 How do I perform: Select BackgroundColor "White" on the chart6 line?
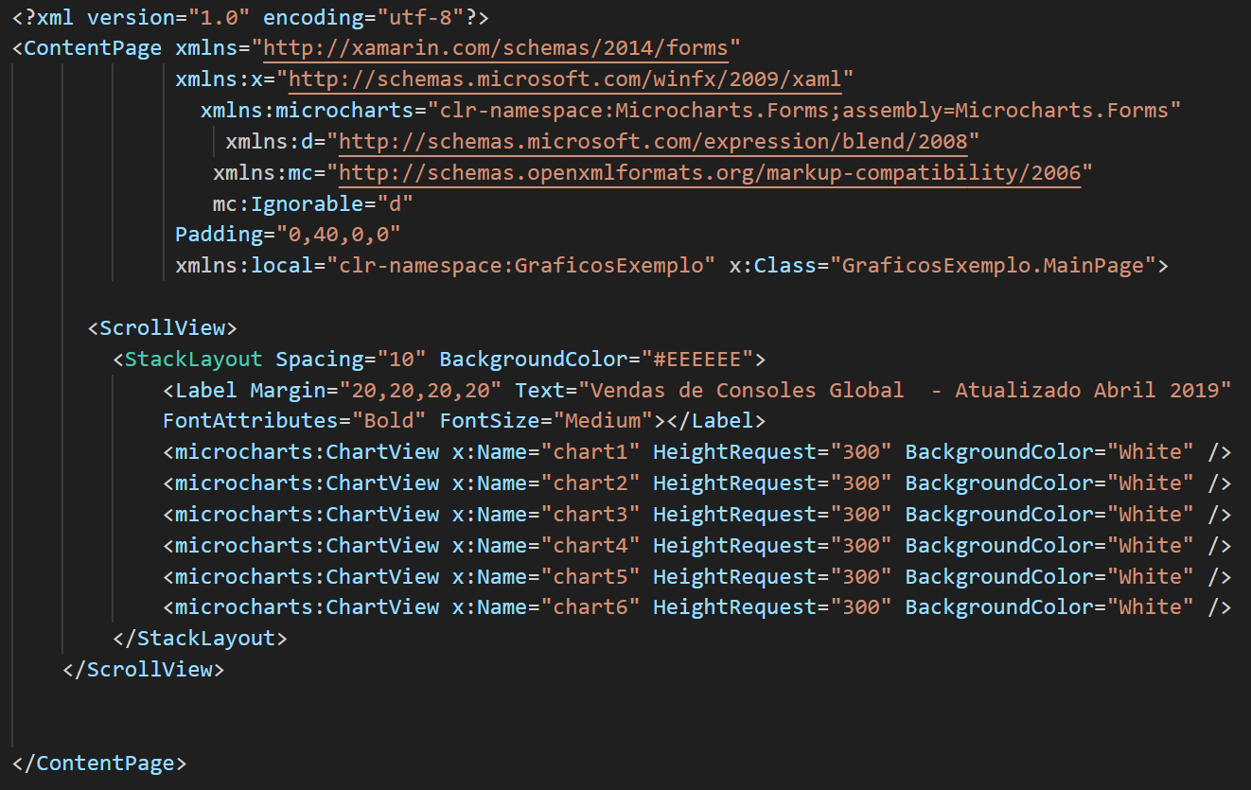tap(1149, 606)
